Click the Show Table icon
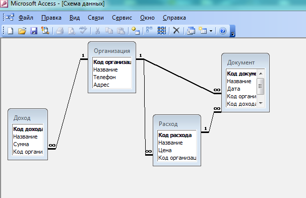Viewport: 306px width, 198px height. click(x=136, y=31)
